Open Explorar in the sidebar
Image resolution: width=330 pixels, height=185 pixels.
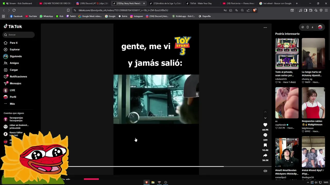[12, 49]
